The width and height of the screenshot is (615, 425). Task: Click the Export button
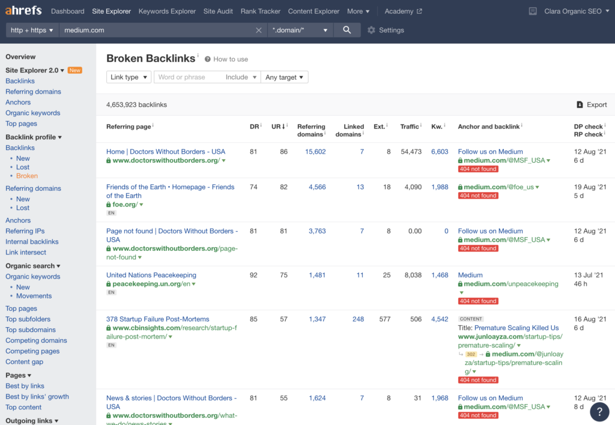(x=592, y=104)
